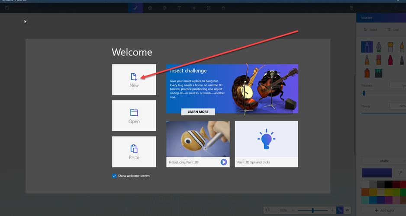The image size is (406, 216).
Task: Switch to the Canvas tab
Action: [209, 8]
